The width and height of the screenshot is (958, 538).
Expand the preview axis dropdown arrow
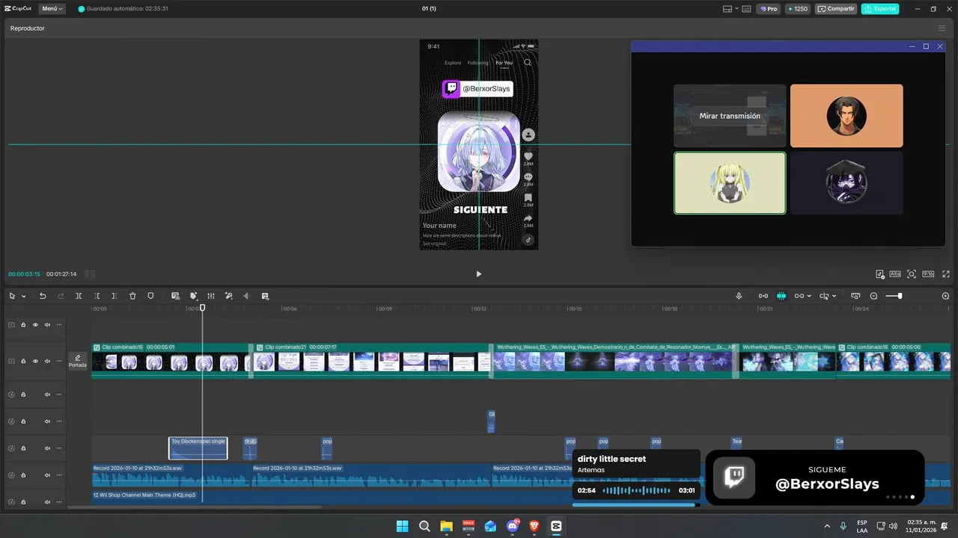click(x=835, y=297)
